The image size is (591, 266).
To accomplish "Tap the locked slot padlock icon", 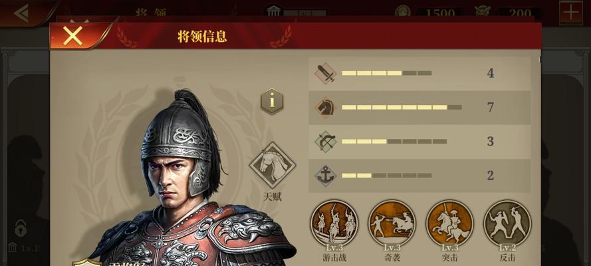I will click(21, 228).
